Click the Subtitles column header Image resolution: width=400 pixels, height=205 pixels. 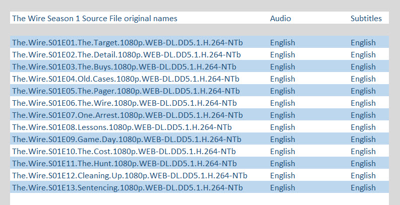[366, 19]
